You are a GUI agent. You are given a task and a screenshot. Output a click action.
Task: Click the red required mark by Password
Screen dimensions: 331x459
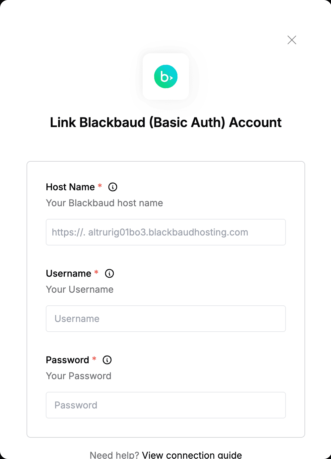(94, 359)
